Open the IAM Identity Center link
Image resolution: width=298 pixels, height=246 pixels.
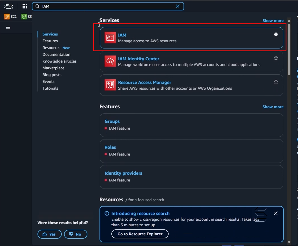click(x=139, y=59)
